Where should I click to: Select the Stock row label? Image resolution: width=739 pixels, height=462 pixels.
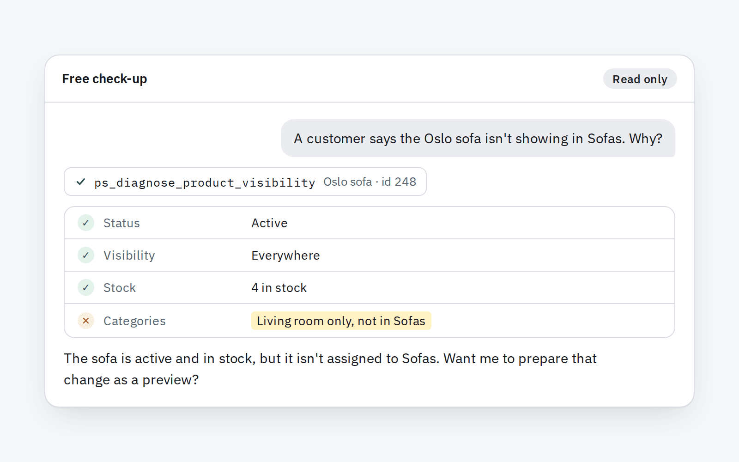[x=120, y=288]
